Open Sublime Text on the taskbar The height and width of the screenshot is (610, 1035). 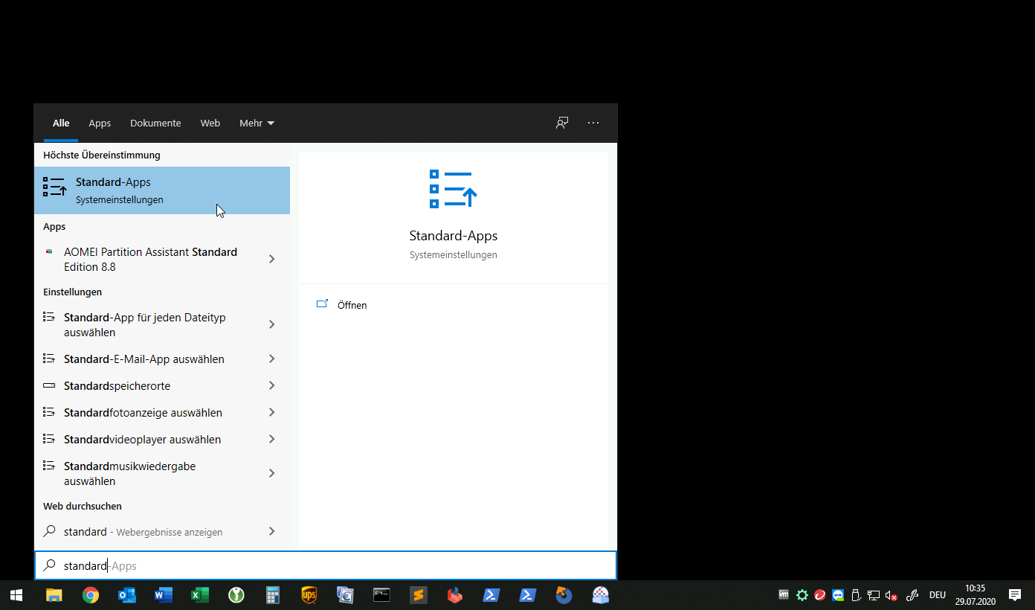tap(418, 594)
